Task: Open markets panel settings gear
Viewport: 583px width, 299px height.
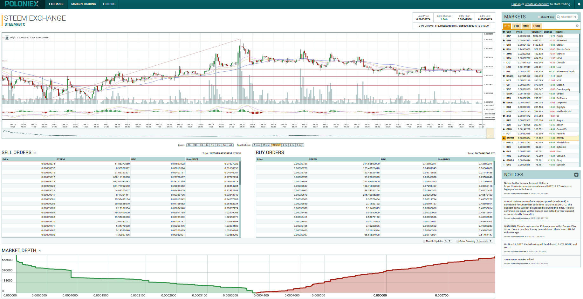Action: point(577,26)
